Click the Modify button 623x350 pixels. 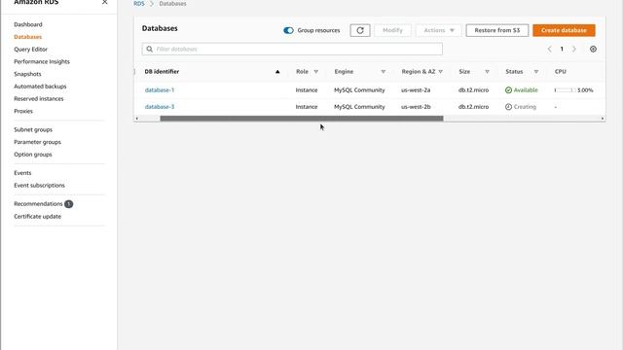click(392, 30)
